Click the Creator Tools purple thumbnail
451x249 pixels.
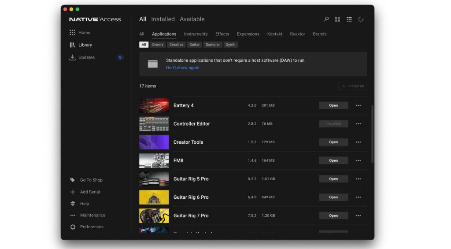[154, 142]
